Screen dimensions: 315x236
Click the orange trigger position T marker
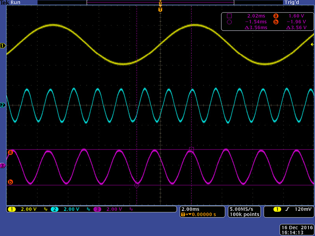pyautogui.click(x=160, y=9)
